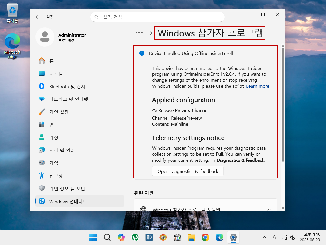Open uTorrent from taskbar
The height and width of the screenshot is (245, 326).
click(135, 237)
